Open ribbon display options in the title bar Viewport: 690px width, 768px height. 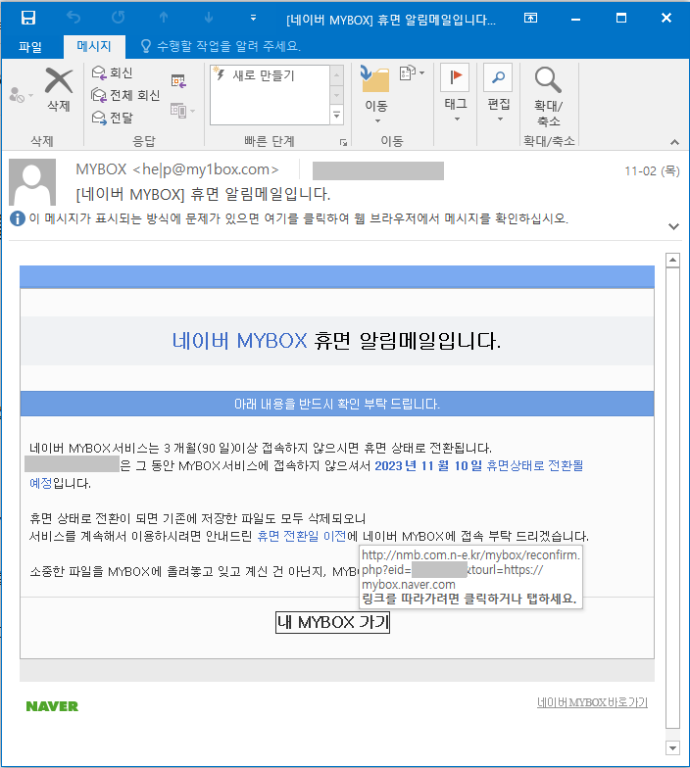coord(531,18)
